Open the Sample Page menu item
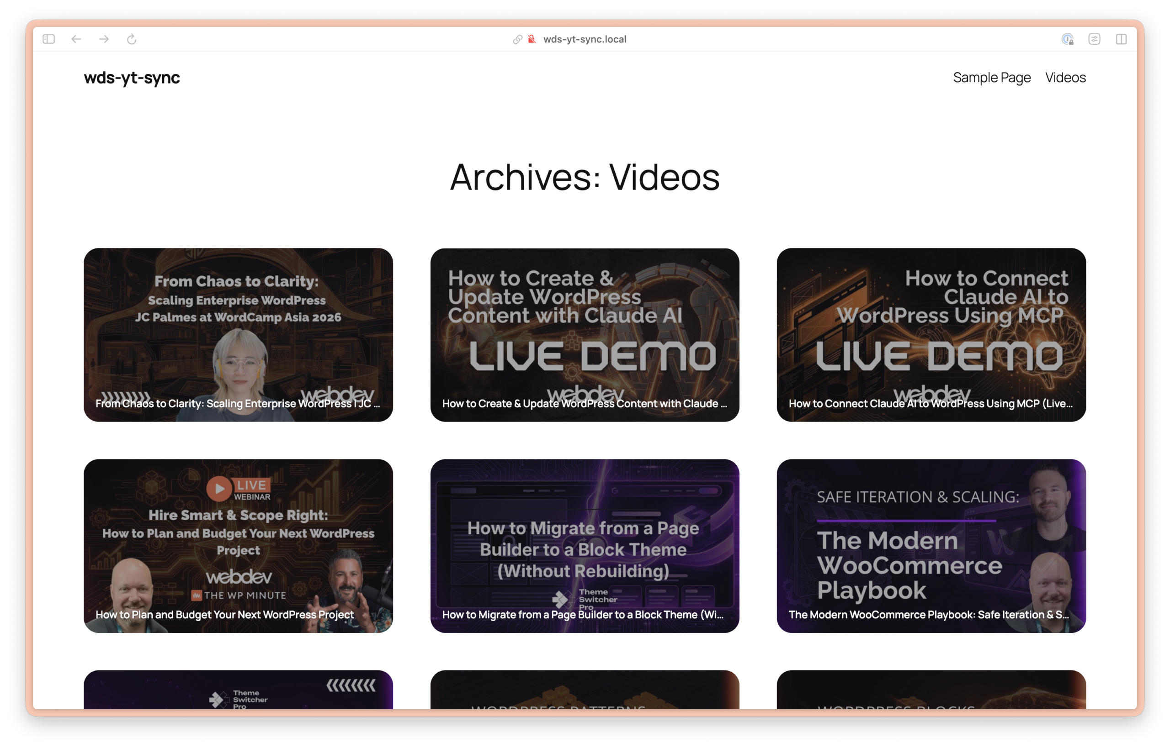This screenshot has height=748, width=1170. click(x=992, y=78)
